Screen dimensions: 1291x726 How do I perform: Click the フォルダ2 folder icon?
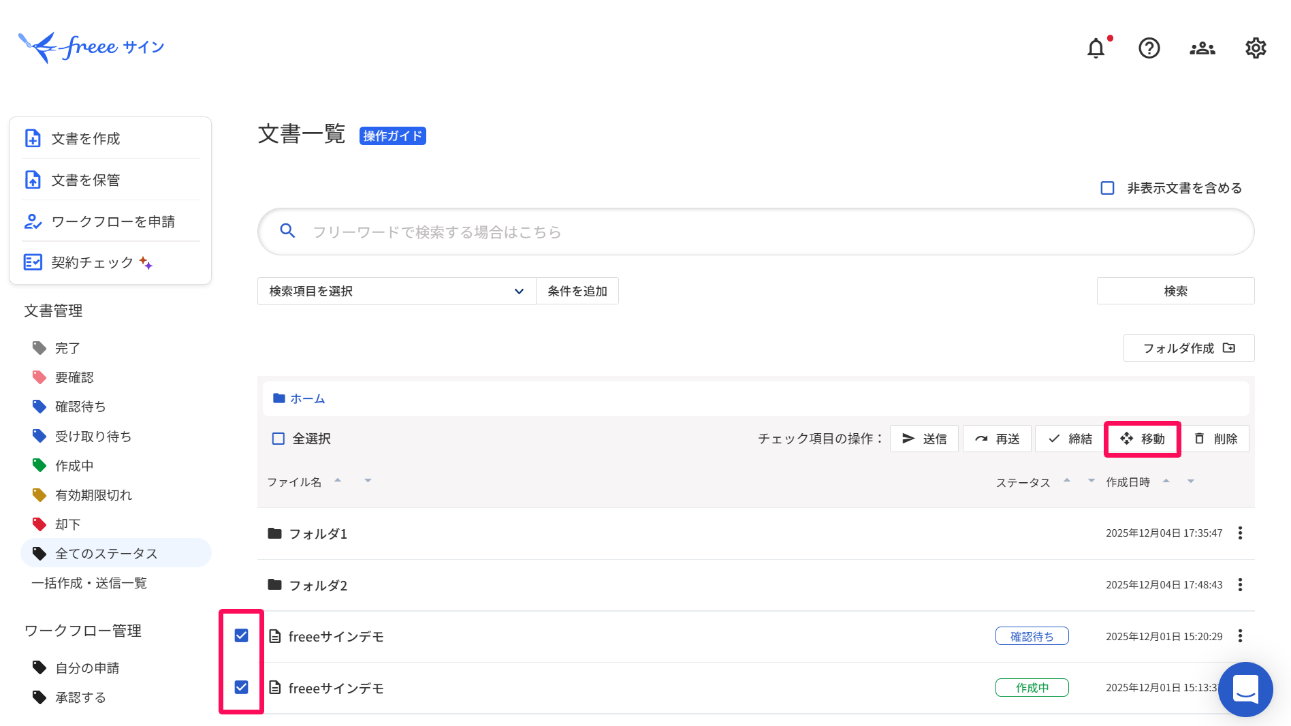click(x=274, y=585)
